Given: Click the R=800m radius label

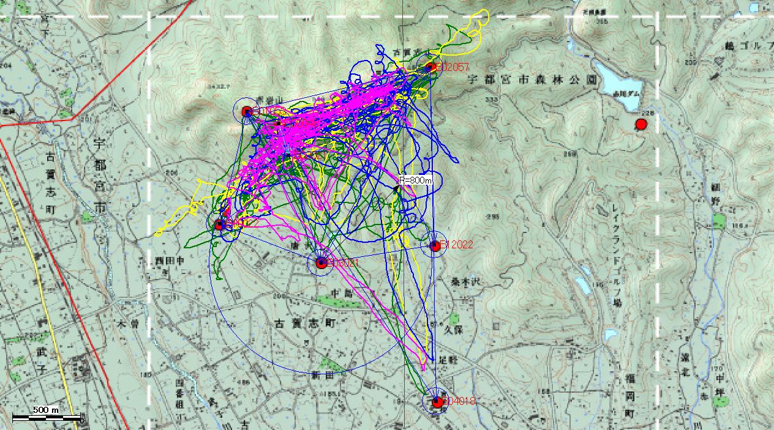Looking at the screenshot, I should pyautogui.click(x=416, y=180).
